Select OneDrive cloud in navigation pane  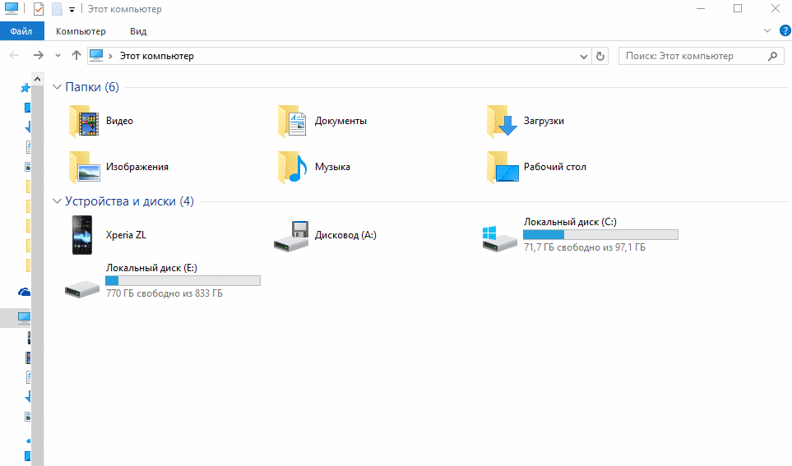click(x=24, y=293)
